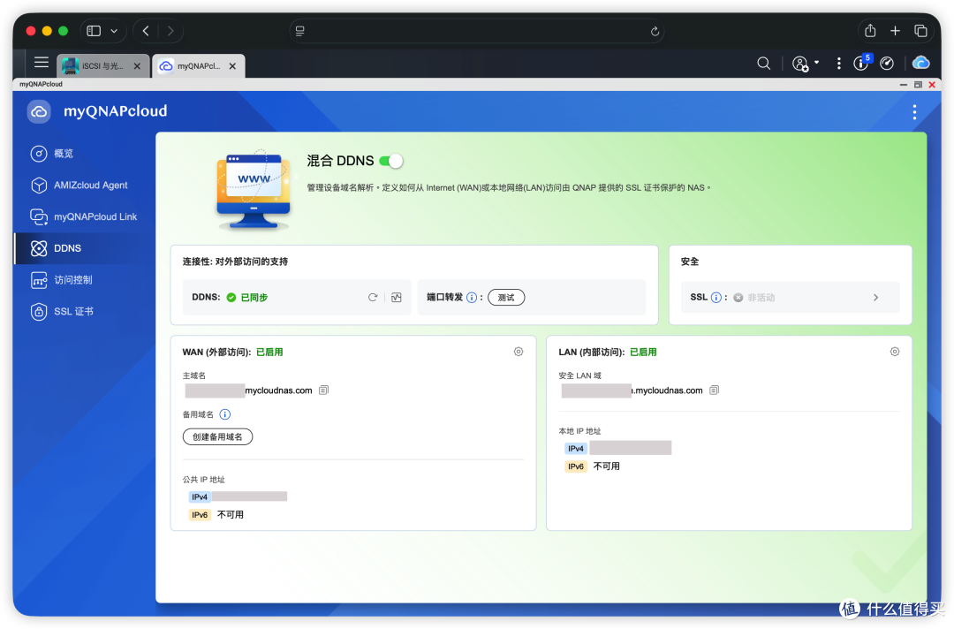Go forward in browser
Screen dimensions: 954x629
coord(170,31)
